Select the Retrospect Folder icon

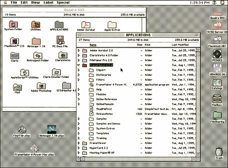pyautogui.click(x=38, y=55)
